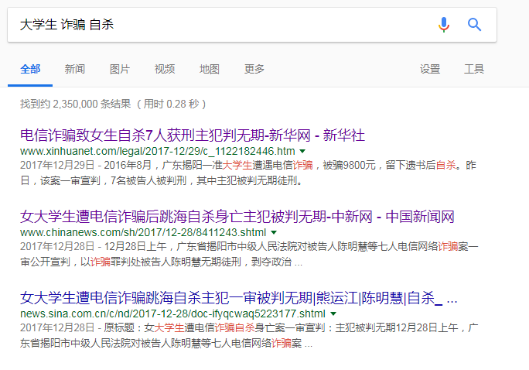Viewport: 529px width, 370px height.
Task: Click the blue magnifier search icon
Action: click(474, 25)
